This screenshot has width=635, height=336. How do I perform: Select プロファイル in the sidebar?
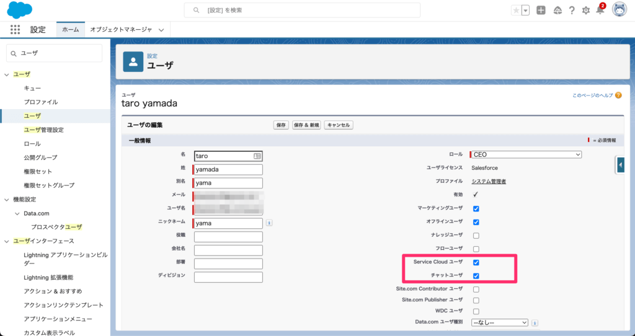coord(40,102)
